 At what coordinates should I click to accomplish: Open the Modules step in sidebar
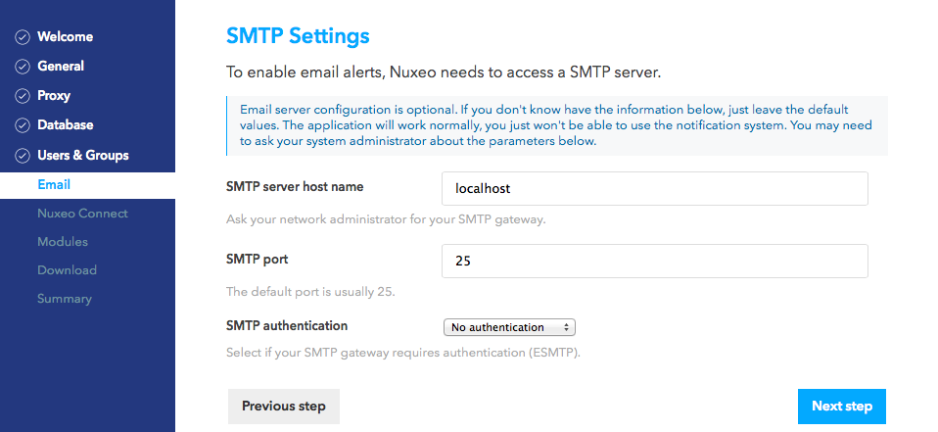click(63, 242)
